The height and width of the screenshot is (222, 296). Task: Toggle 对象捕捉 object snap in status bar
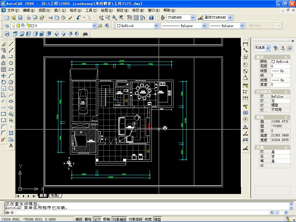pyautogui.click(x=119, y=219)
